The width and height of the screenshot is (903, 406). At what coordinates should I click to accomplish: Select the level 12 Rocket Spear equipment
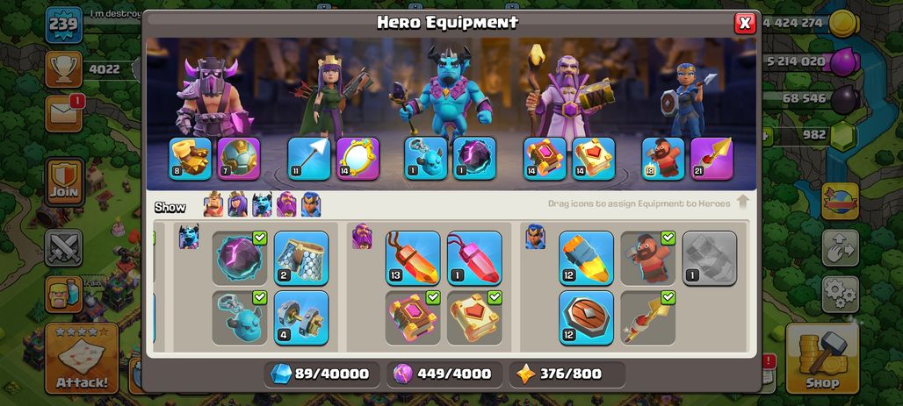click(586, 258)
